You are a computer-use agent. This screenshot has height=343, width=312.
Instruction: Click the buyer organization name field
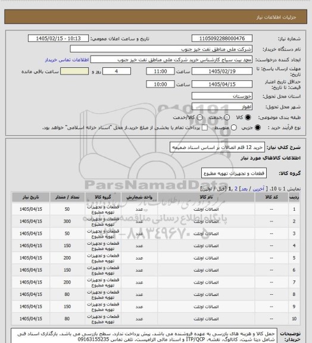pos(161,49)
